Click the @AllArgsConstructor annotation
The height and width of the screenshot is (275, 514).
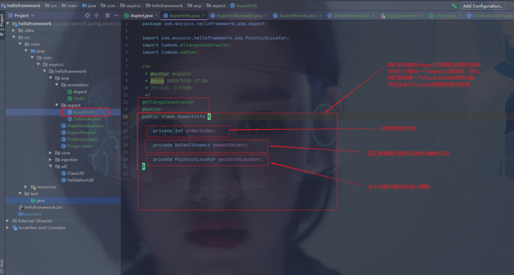coord(168,103)
